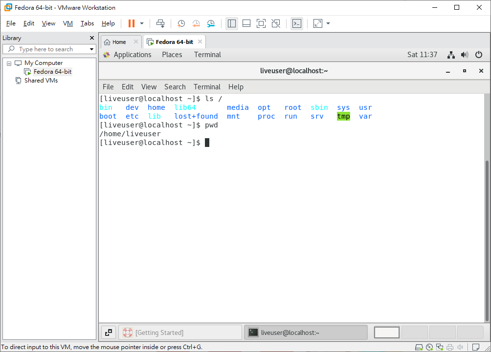Open terminal View menu

(x=149, y=87)
